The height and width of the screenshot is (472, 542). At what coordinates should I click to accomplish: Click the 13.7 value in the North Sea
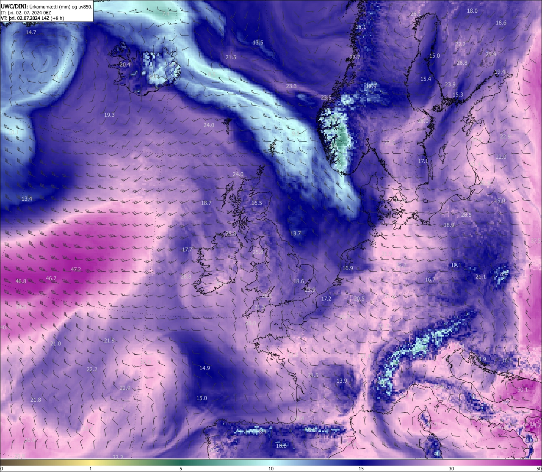pos(296,233)
